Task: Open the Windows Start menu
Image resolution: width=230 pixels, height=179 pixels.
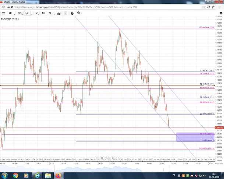Action: click(x=4, y=175)
